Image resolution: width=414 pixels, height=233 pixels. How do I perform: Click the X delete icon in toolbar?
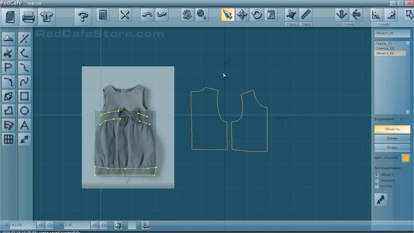pos(125,14)
